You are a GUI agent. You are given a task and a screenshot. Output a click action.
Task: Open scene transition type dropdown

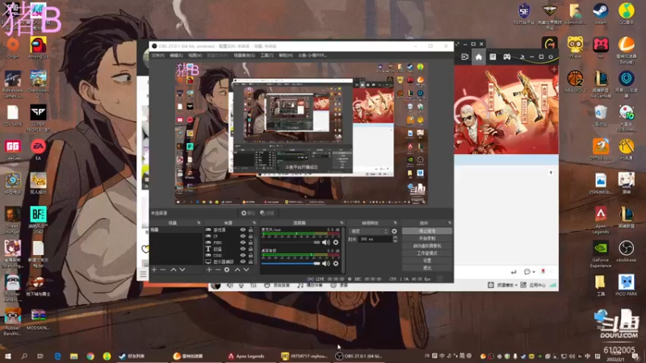(369, 232)
